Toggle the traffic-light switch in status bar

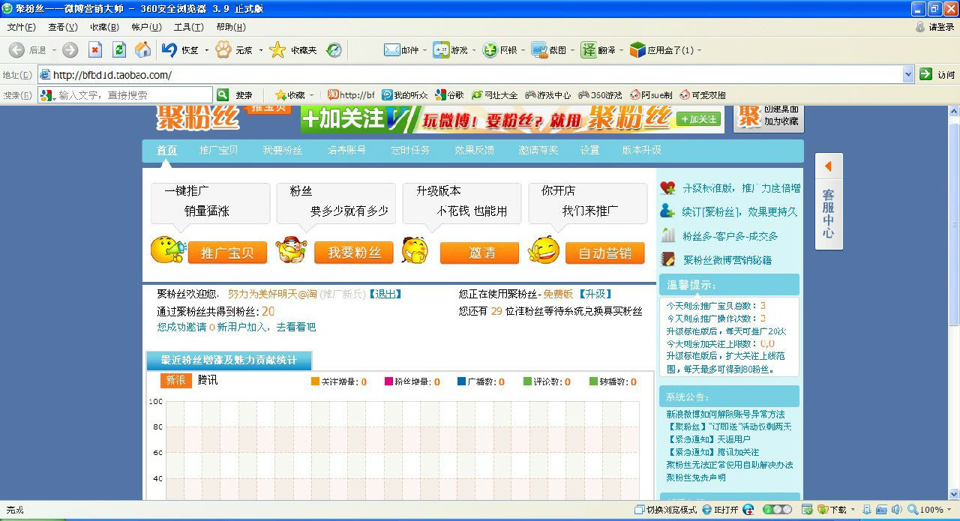(777, 510)
